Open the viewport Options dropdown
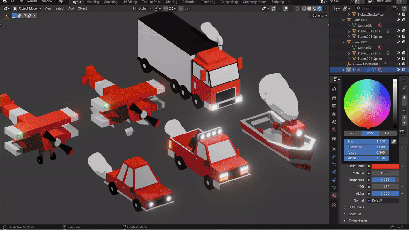Viewport: 409px width, 230px height. 319,15
